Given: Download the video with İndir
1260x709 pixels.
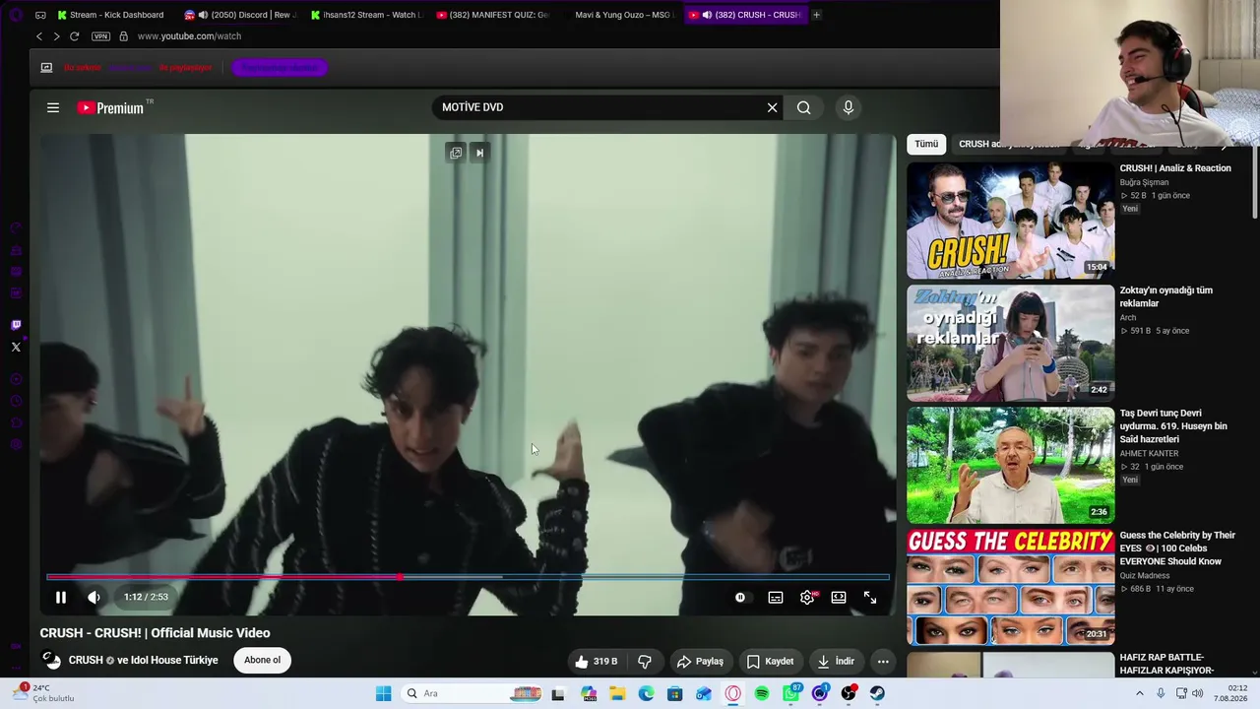Looking at the screenshot, I should [836, 661].
